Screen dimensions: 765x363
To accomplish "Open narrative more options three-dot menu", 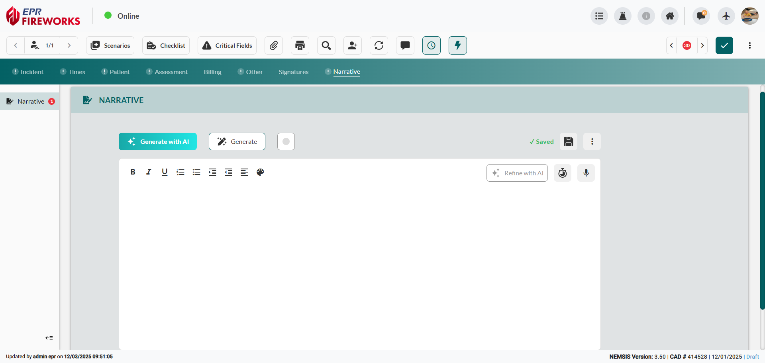I will click(592, 141).
